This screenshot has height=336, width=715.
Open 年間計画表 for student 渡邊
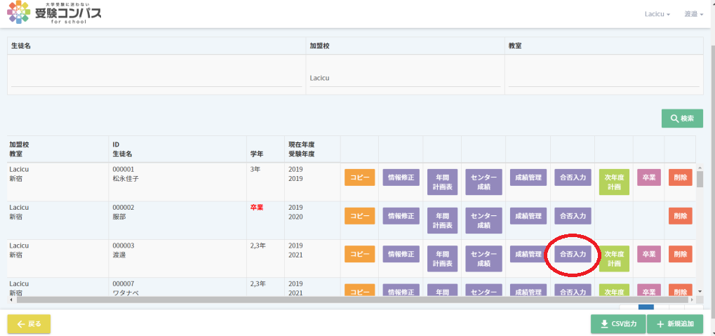coord(442,259)
